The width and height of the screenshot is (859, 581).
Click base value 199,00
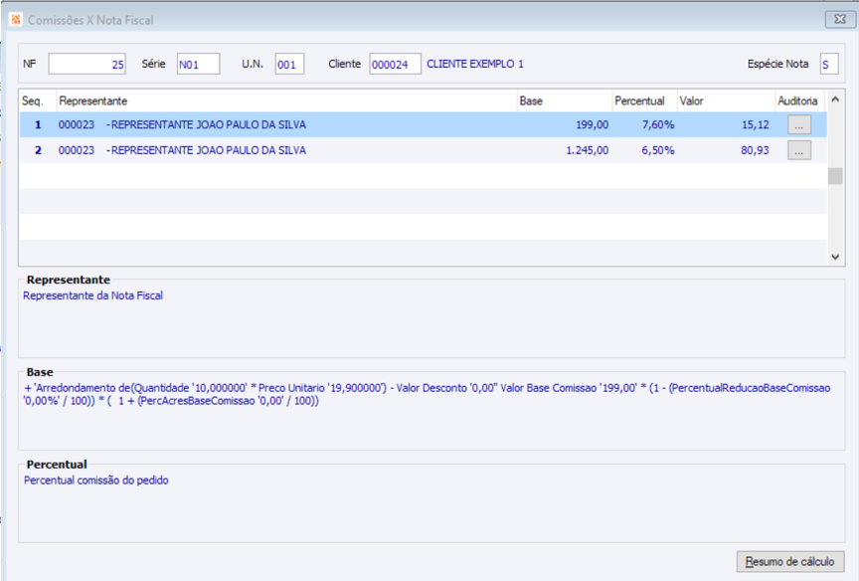pyautogui.click(x=592, y=125)
